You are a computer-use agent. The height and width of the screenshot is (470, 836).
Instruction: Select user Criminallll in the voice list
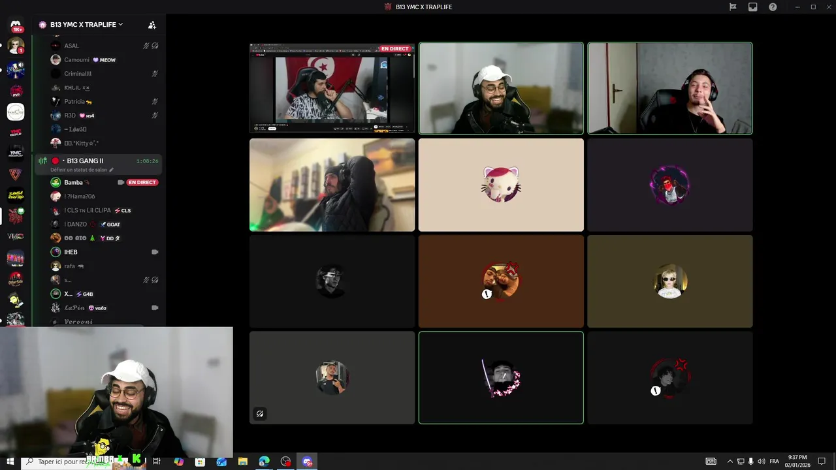pos(78,74)
